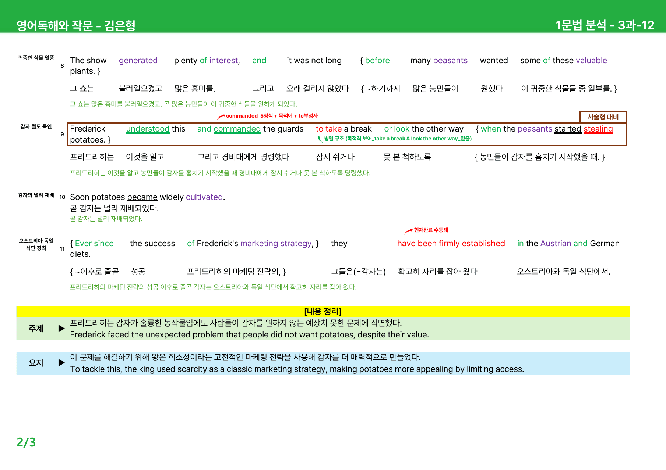The image size is (666, 470).
Task: Click the '주제' label in the green row
Action: coord(36,328)
